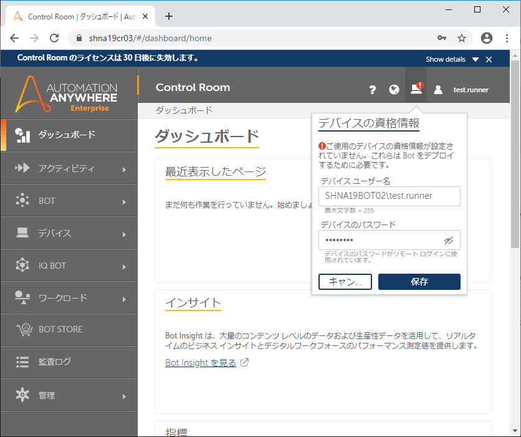This screenshot has height=437, width=521.
Task: Click the Devices laptop icon
Action: tap(22, 233)
